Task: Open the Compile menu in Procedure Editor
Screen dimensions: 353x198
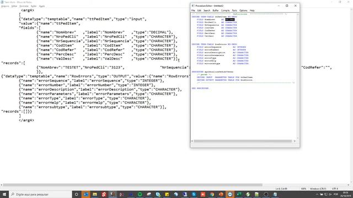Action: coord(225,10)
